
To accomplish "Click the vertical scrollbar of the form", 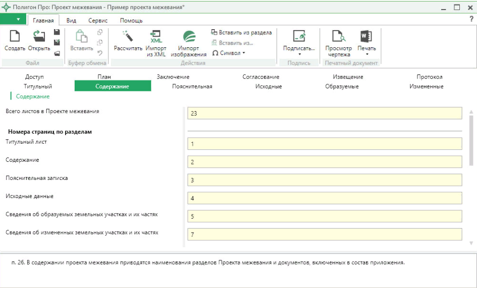I will click(471, 141).
